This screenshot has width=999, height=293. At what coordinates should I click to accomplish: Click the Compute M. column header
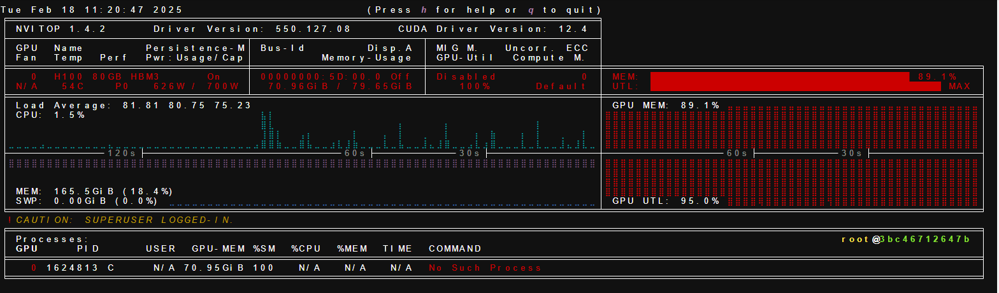[x=550, y=58]
